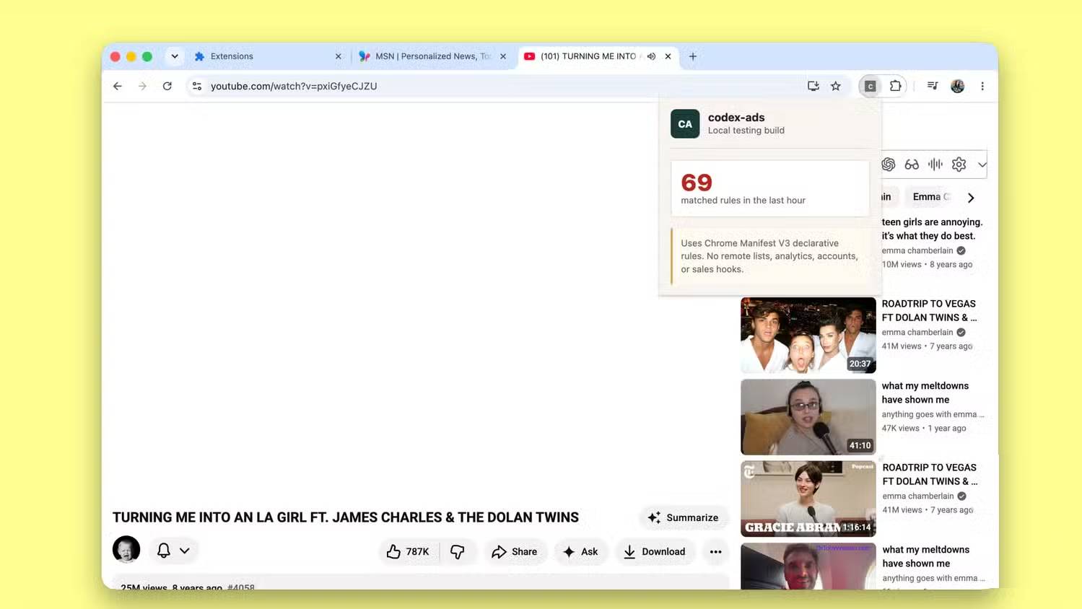Click the CA codex-ads logo badge

point(685,124)
